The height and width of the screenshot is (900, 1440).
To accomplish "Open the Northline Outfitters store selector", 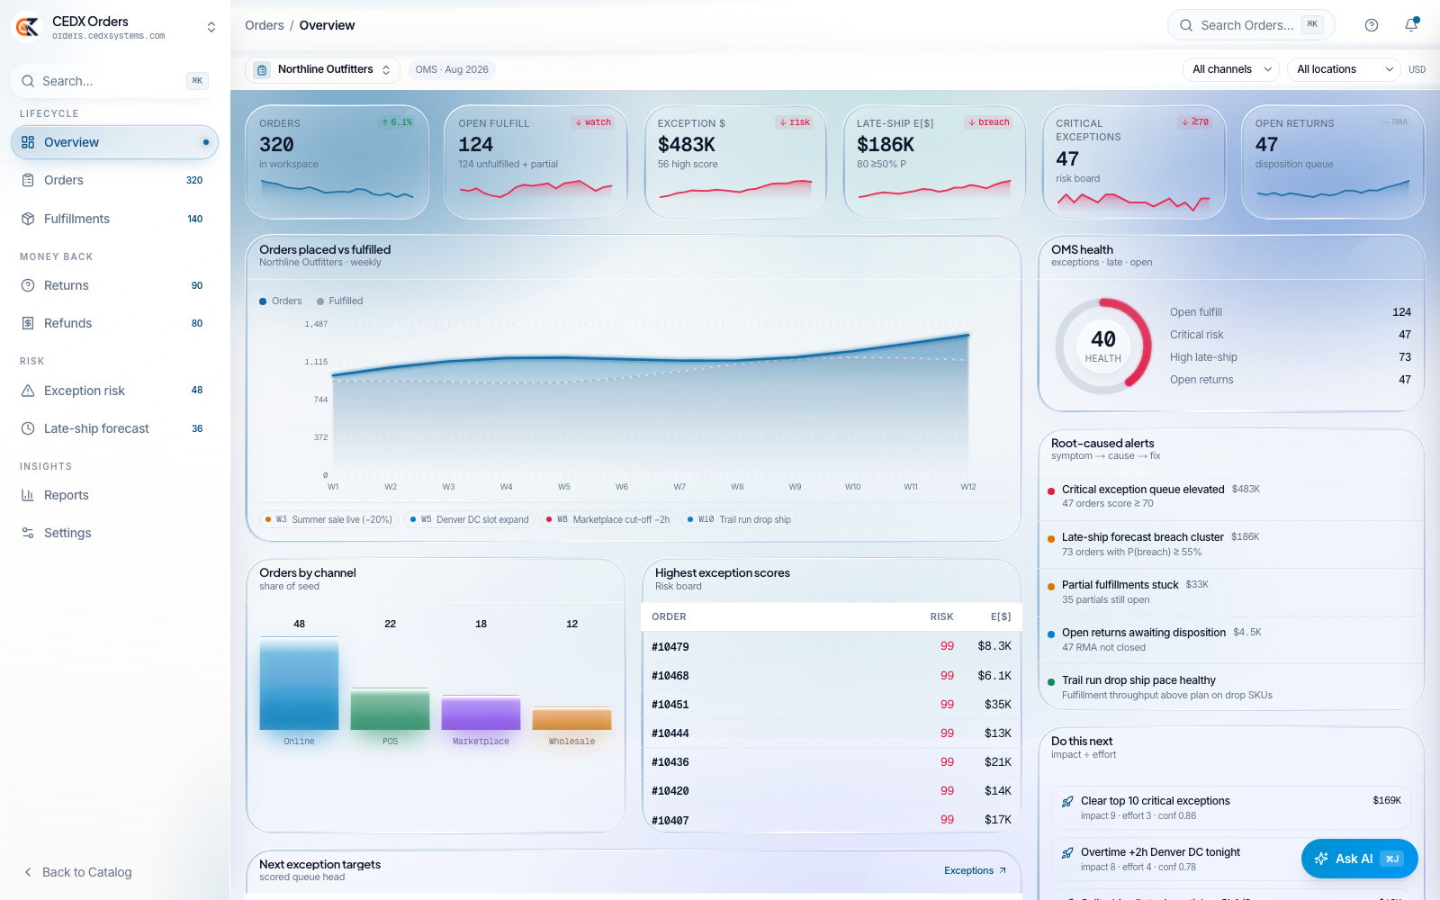I will 323,69.
